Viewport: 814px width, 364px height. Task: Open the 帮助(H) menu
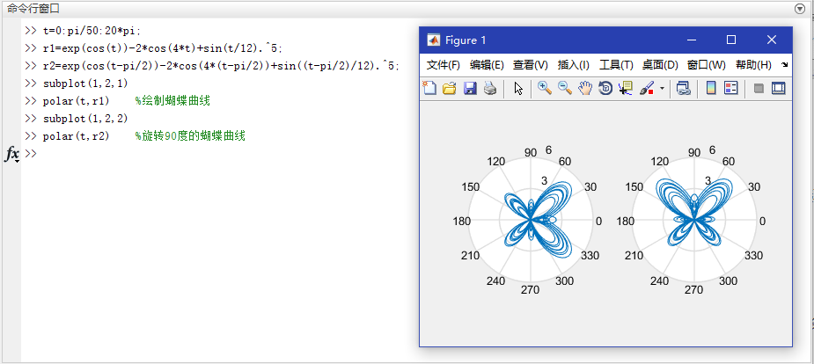pyautogui.click(x=754, y=65)
